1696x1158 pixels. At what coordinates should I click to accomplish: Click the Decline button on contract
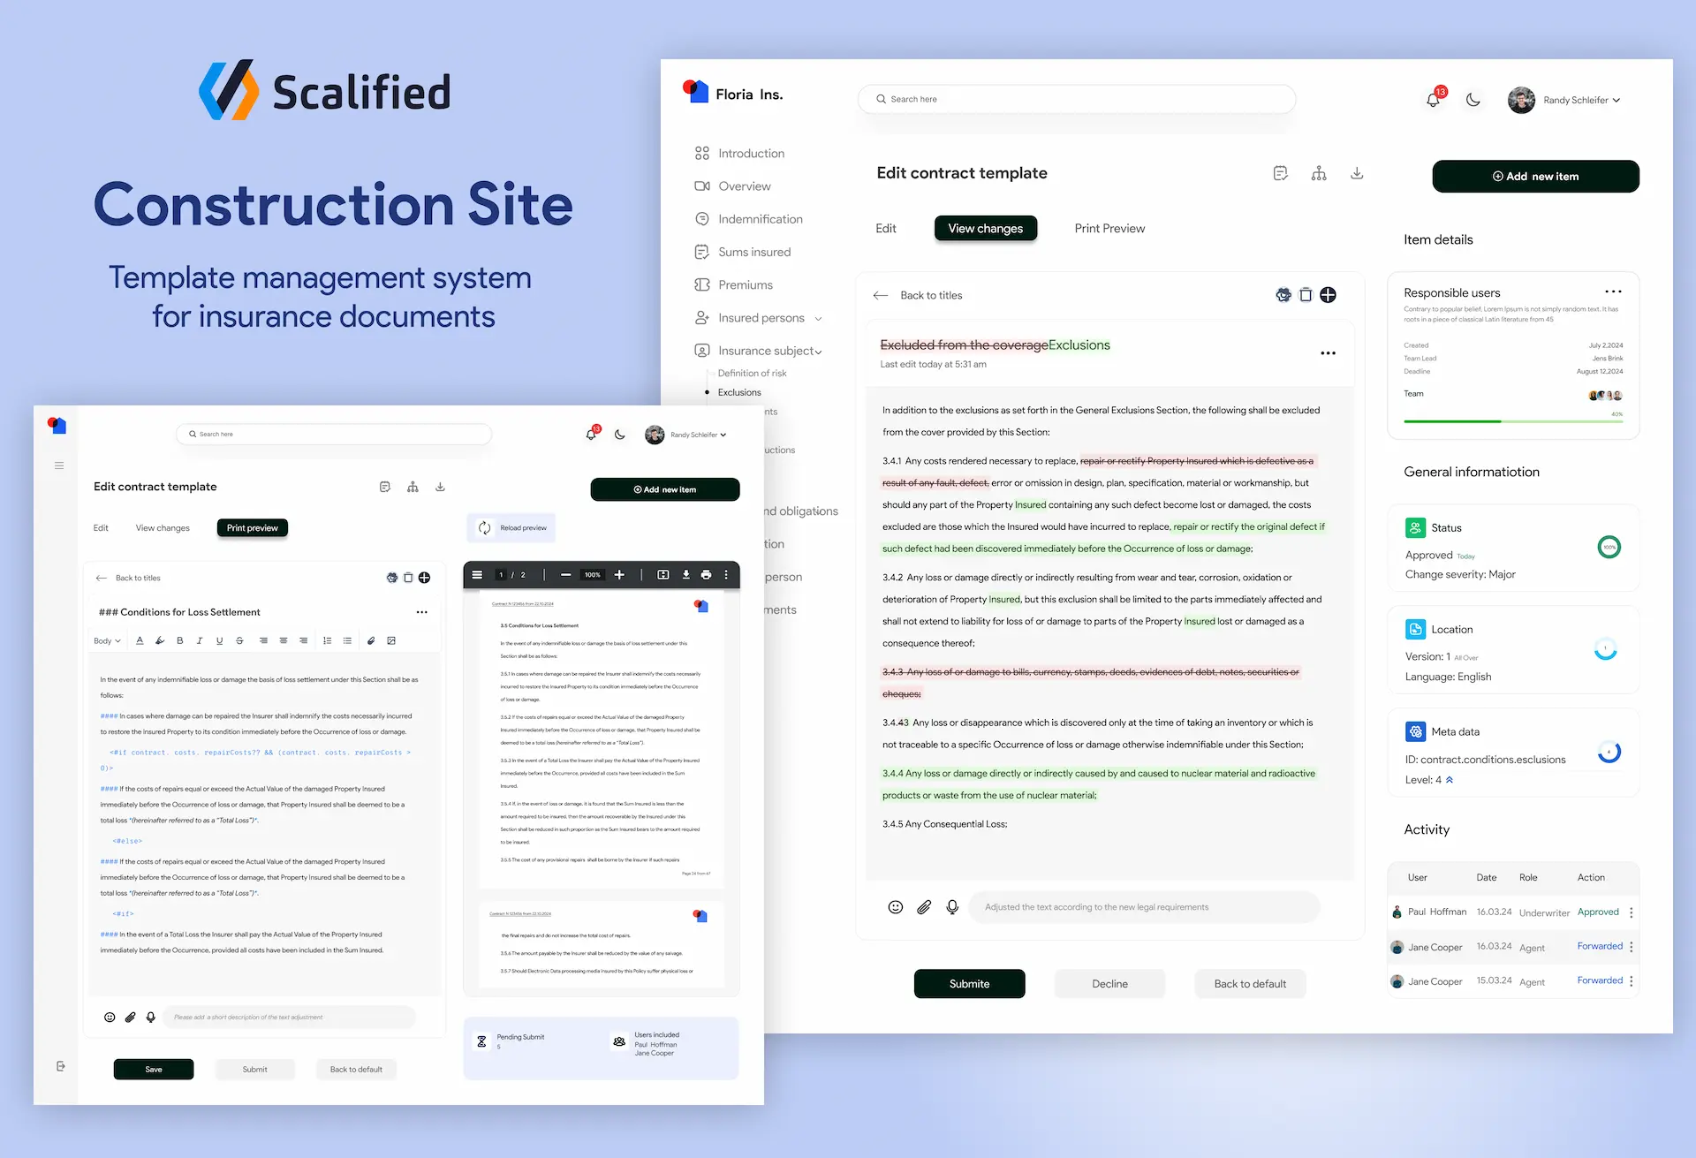tap(1109, 983)
